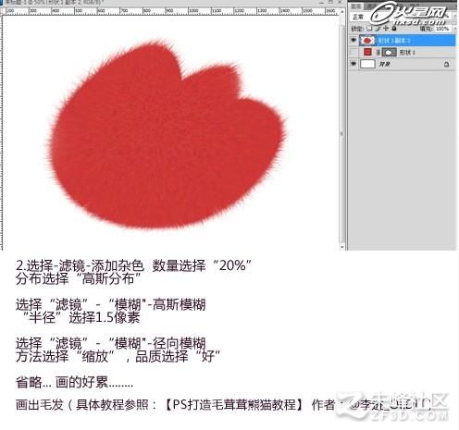Click lock transparent pixels icon
This screenshot has height=430, width=459.
369,29
